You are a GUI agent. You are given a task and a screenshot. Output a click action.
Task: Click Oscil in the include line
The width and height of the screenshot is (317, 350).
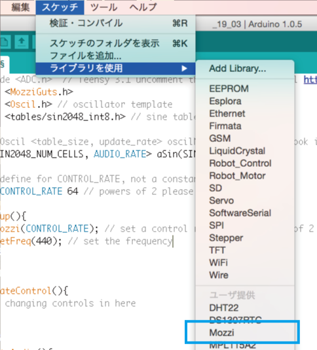coord(23,104)
